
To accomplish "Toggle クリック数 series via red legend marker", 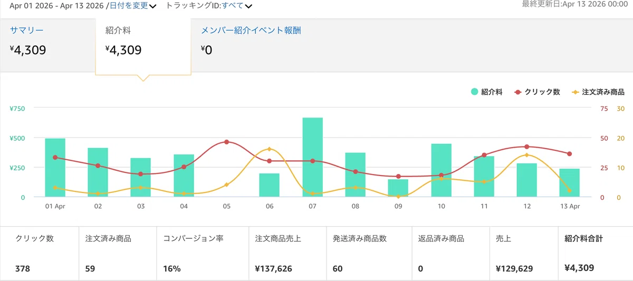I will tap(518, 92).
